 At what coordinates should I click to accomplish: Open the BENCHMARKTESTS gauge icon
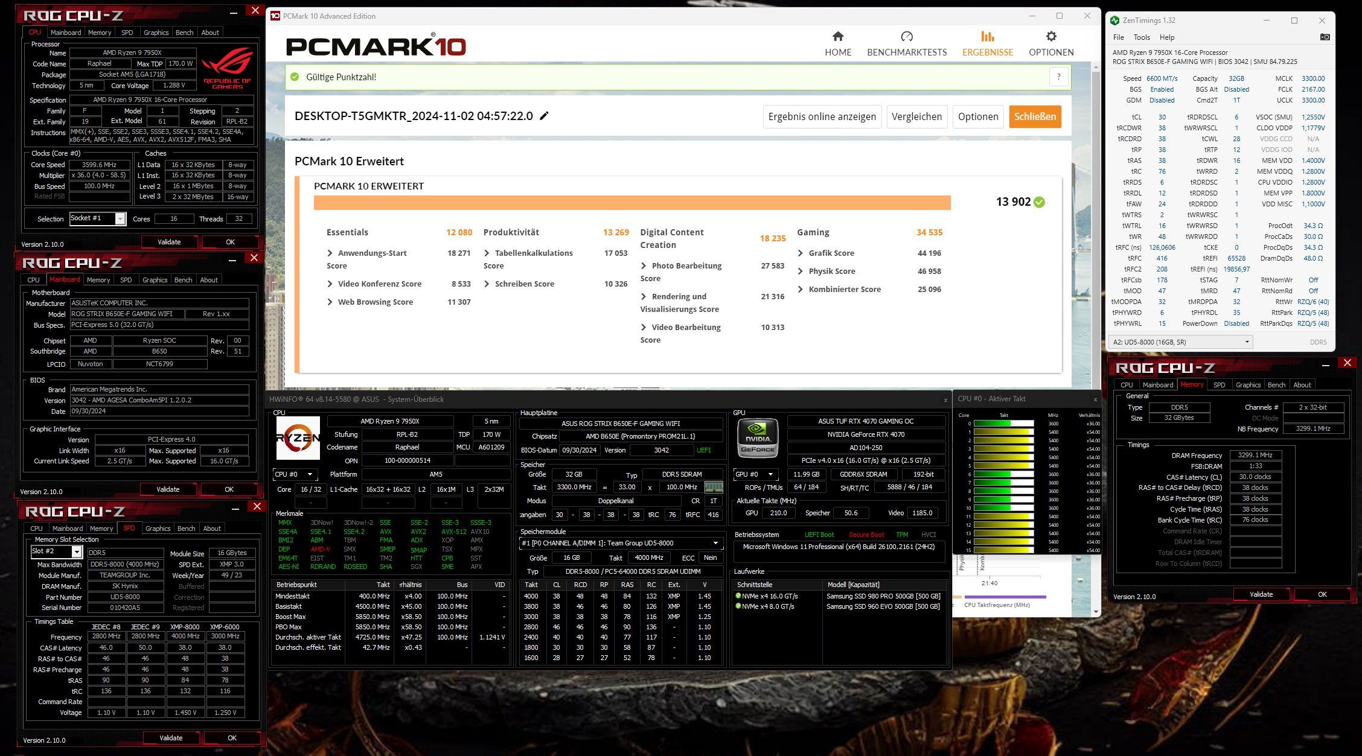[907, 36]
